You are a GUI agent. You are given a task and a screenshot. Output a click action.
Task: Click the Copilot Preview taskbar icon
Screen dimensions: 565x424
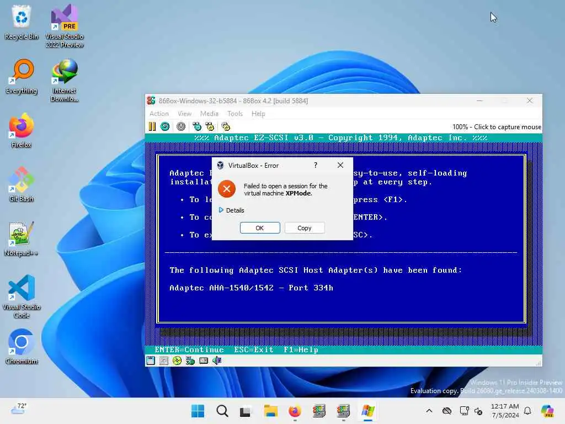[548, 411]
